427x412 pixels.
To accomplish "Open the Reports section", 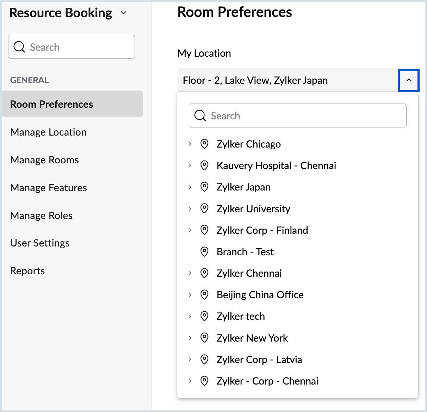I will pyautogui.click(x=27, y=271).
